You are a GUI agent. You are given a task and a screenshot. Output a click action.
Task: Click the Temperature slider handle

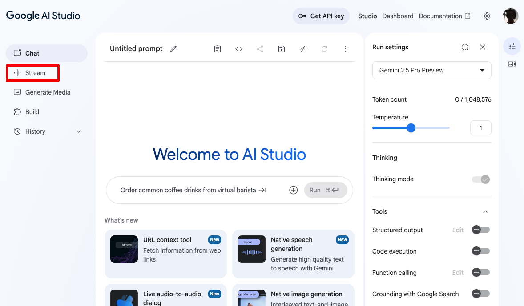(411, 128)
